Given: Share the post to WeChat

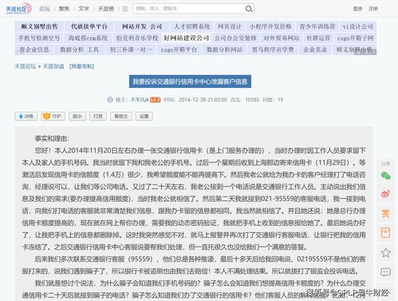Looking at the screenshot, I should 385,176.
